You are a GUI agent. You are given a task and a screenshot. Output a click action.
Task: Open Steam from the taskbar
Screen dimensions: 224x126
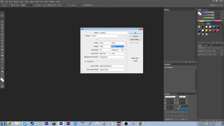tap(32, 124)
